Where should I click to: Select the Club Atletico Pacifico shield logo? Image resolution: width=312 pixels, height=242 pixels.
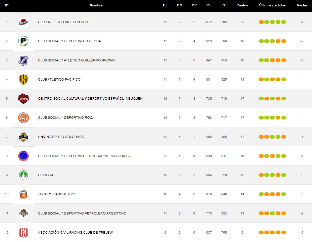tap(23, 80)
